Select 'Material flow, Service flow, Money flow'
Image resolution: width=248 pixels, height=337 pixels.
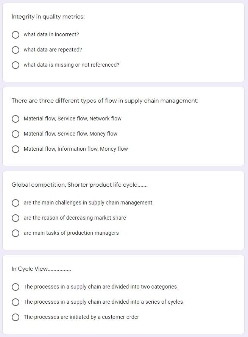tap(16, 134)
